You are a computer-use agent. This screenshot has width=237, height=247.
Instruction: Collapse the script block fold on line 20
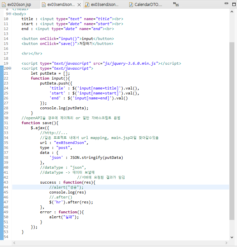(x=10, y=68)
